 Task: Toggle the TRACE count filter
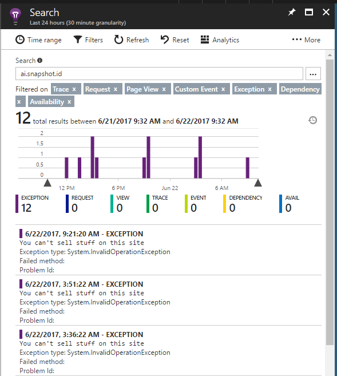click(x=157, y=204)
